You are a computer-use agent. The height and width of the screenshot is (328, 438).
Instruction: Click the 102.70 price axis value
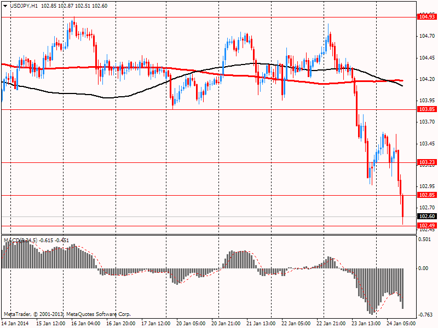[427, 208]
